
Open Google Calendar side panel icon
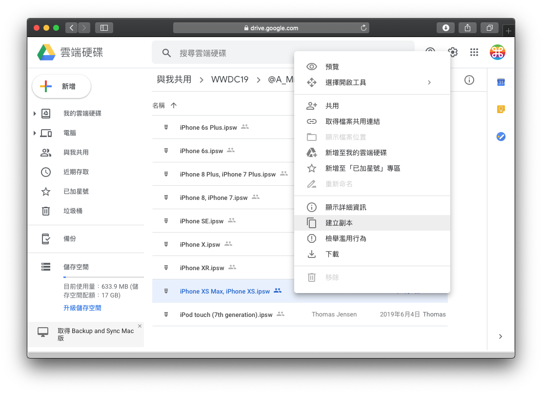(x=501, y=82)
